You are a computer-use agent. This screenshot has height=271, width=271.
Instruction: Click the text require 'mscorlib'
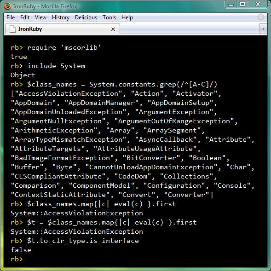[x=64, y=47]
